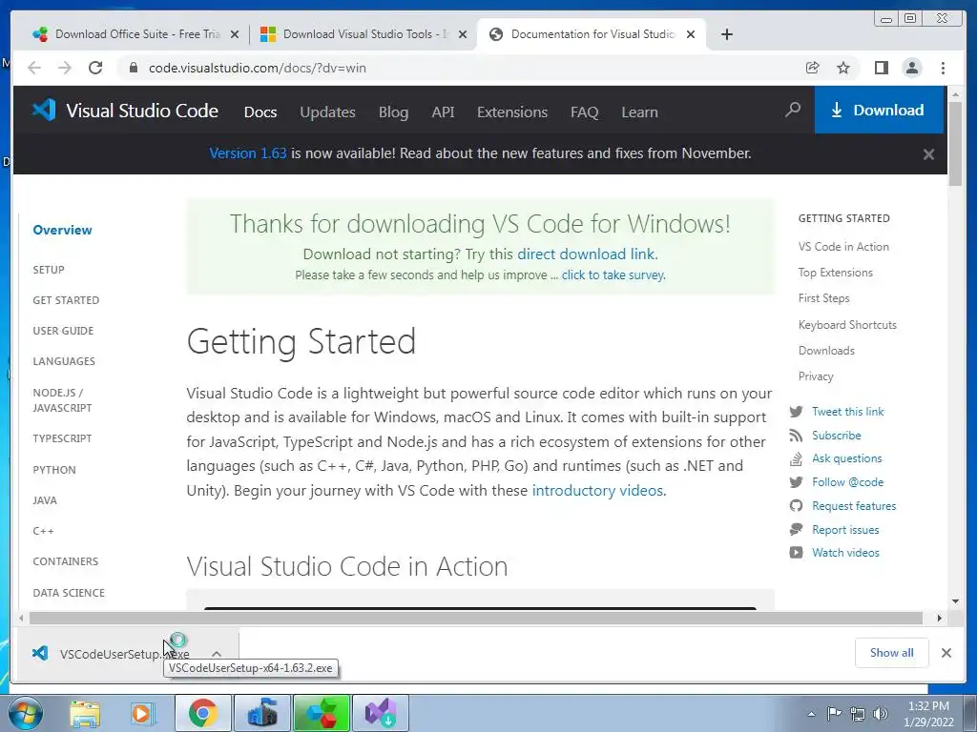
Task: Click the address bar URL field
Action: pyautogui.click(x=461, y=68)
